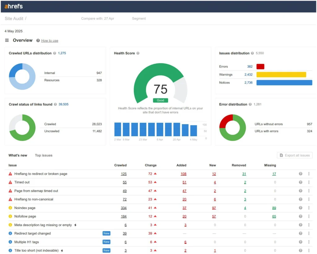Click help icon next to Issues distribution
Viewport: 317px width, 254px height.
click(x=252, y=53)
